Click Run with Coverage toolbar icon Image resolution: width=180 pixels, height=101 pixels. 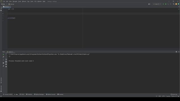click(x=168, y=4)
